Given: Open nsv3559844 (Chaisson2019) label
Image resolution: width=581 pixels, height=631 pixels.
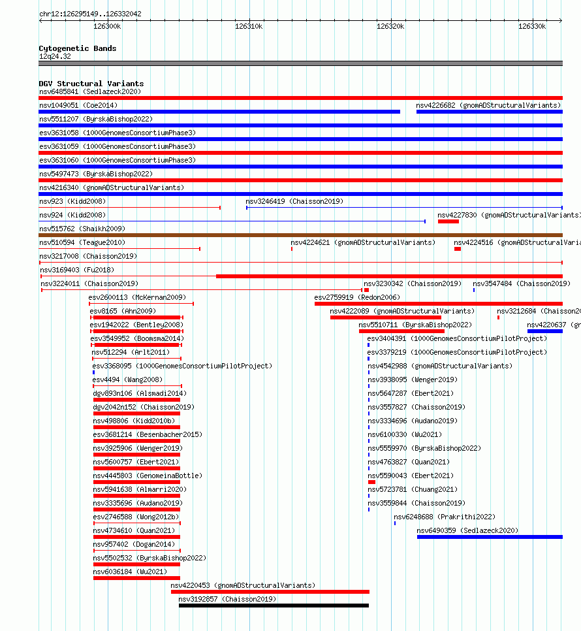Looking at the screenshot, I should point(416,502).
